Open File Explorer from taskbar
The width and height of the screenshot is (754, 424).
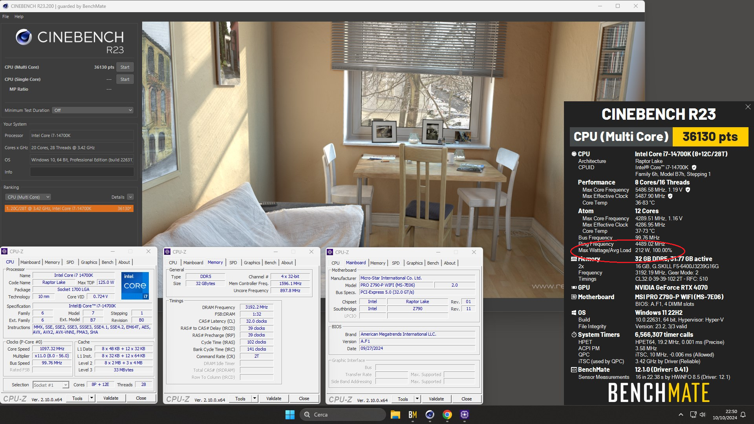[x=395, y=415]
